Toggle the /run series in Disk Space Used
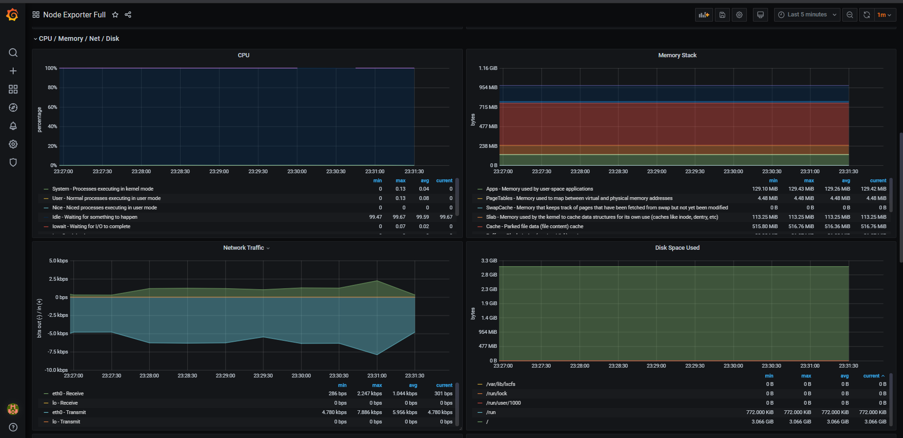This screenshot has height=438, width=903. [491, 412]
